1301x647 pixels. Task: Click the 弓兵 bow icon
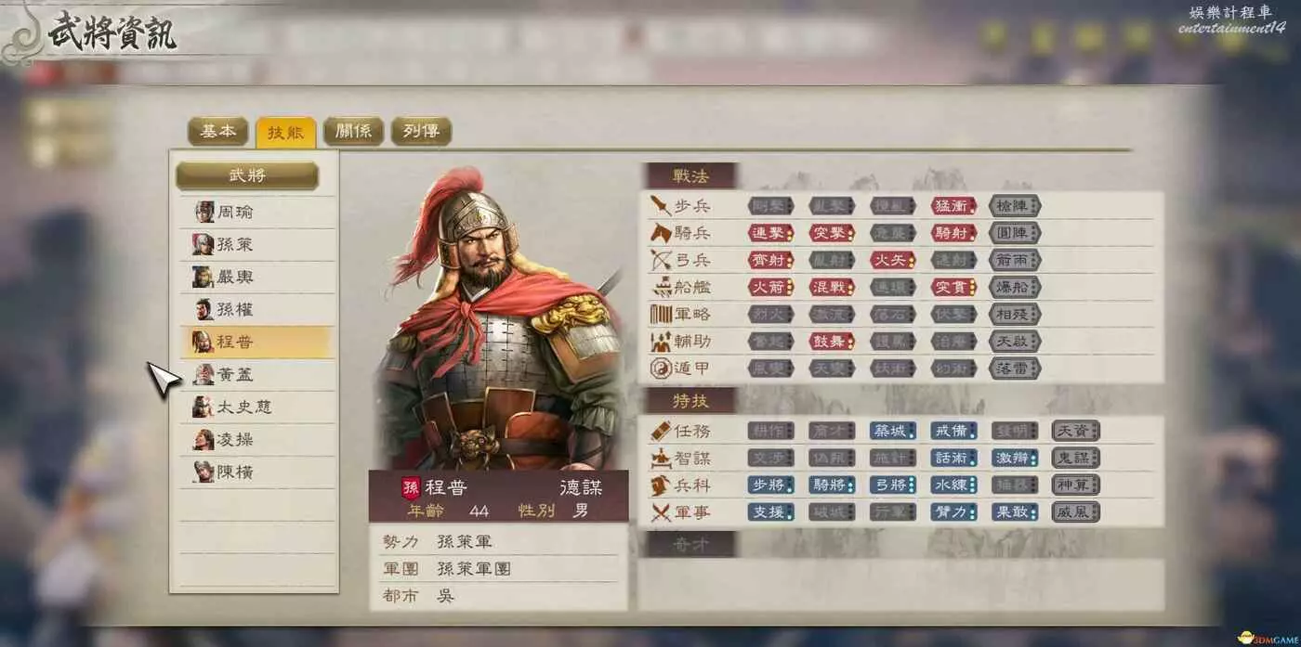click(661, 260)
